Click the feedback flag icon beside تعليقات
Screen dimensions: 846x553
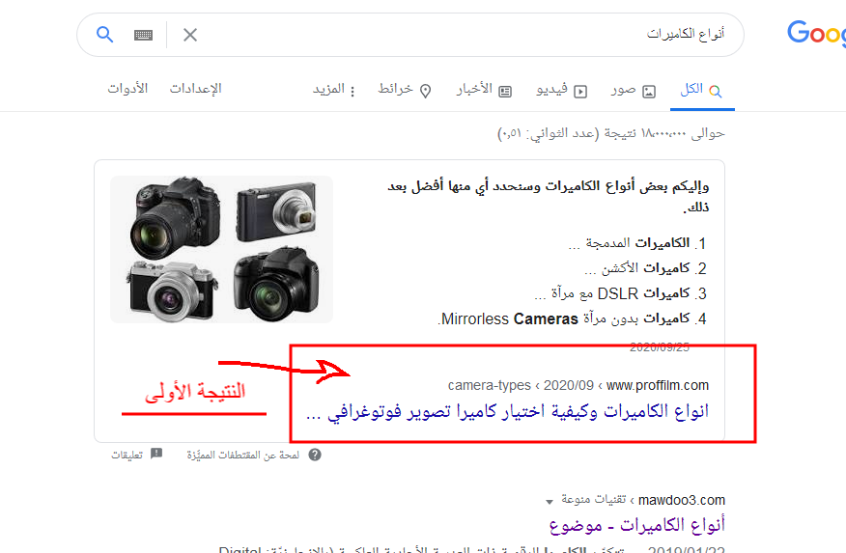click(x=156, y=454)
